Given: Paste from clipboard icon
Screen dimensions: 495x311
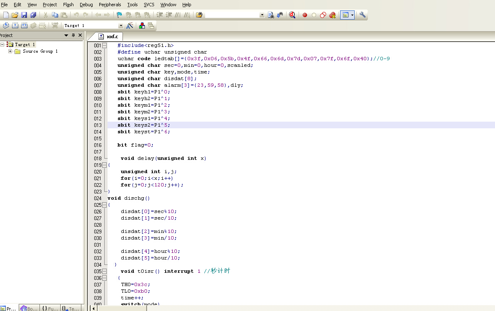Looking at the screenshot, I should pos(64,15).
